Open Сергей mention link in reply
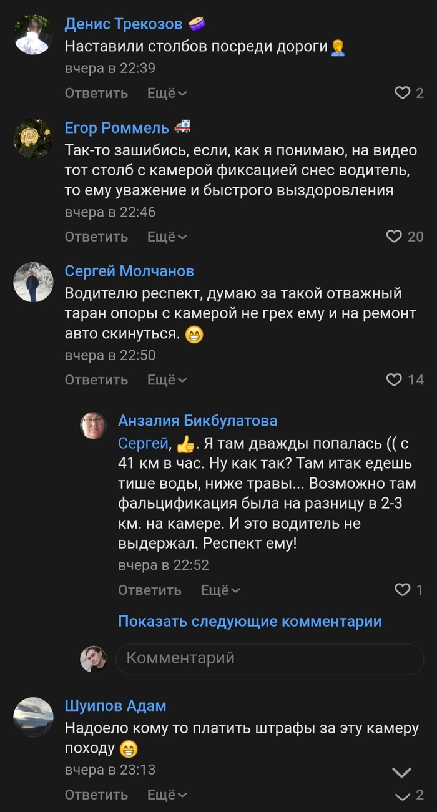 144,444
